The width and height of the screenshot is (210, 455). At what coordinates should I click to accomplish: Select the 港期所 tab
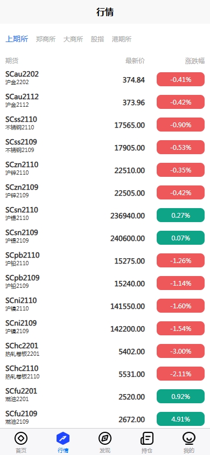(x=122, y=39)
